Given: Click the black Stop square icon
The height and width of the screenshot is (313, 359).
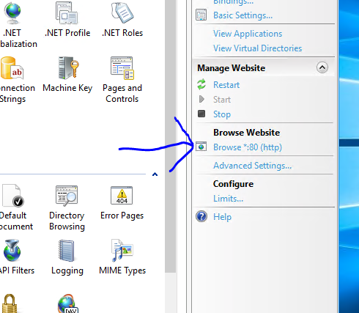Looking at the screenshot, I should (201, 114).
